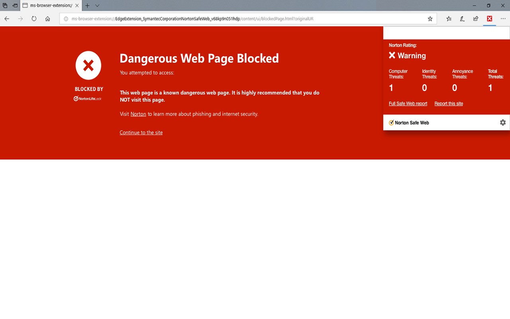Click the BLOCKED BY label
This screenshot has width=510, height=319.
click(89, 89)
